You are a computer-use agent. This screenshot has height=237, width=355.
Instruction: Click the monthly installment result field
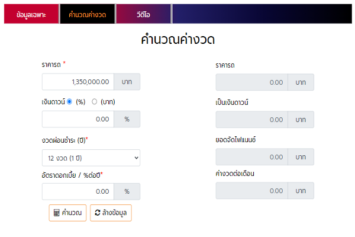(251, 191)
